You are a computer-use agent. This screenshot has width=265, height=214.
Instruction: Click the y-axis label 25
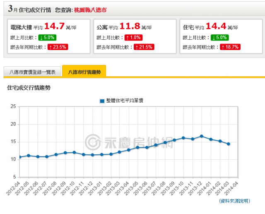(13, 106)
